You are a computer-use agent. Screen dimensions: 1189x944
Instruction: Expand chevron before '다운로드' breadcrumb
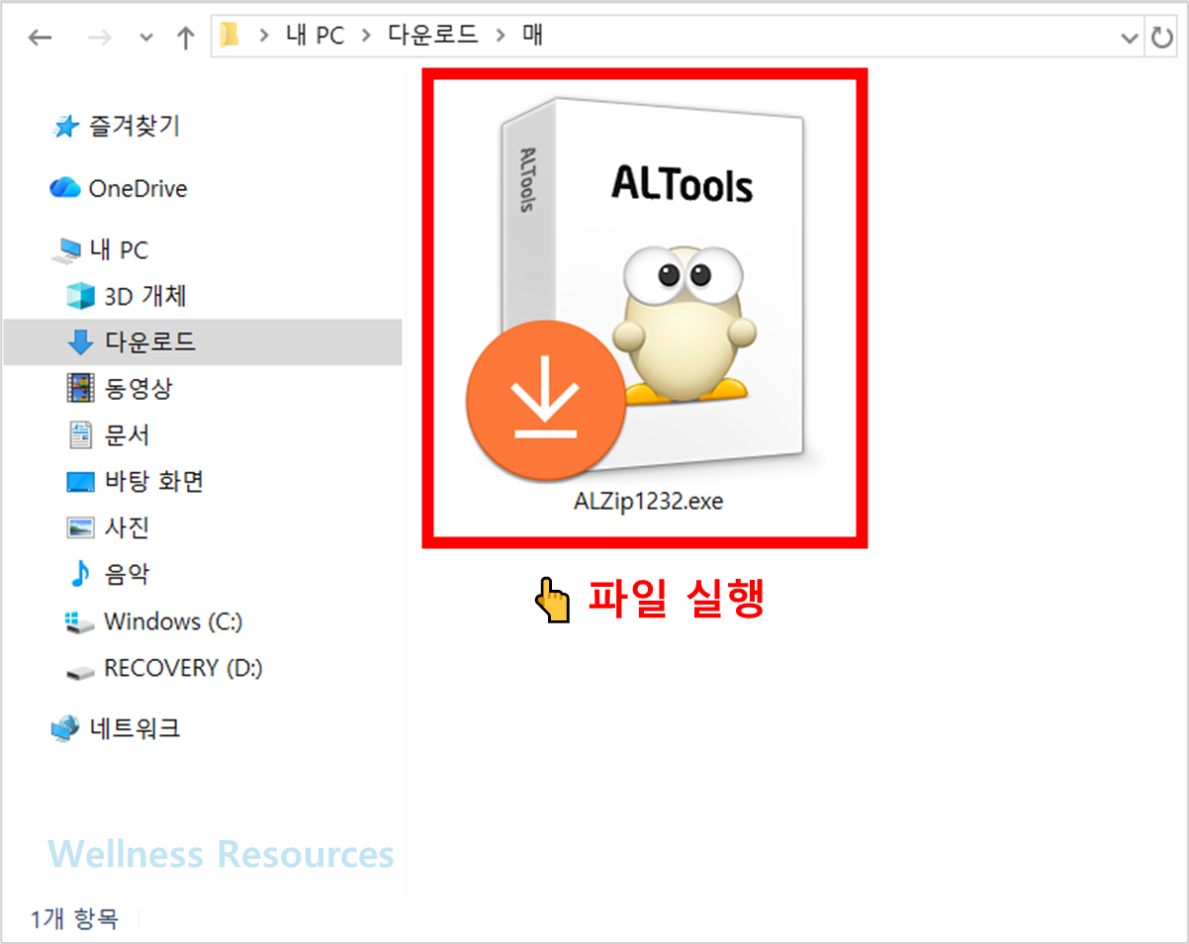(366, 38)
